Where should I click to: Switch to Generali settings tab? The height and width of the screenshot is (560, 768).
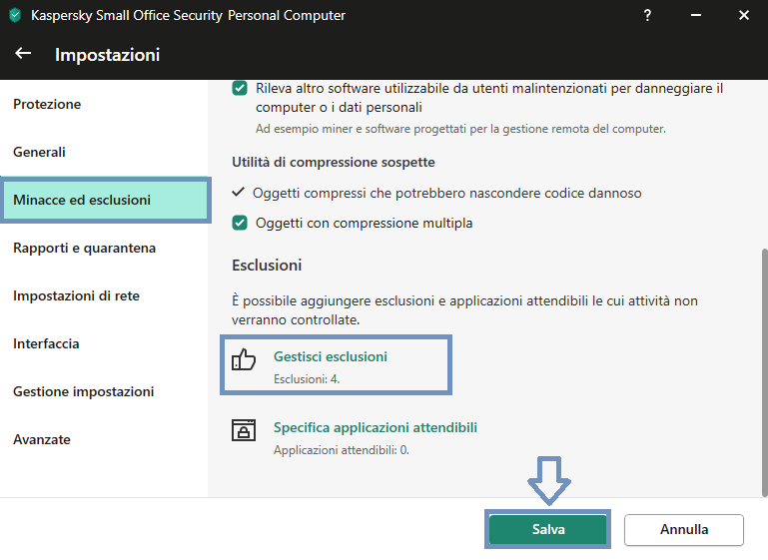(39, 152)
